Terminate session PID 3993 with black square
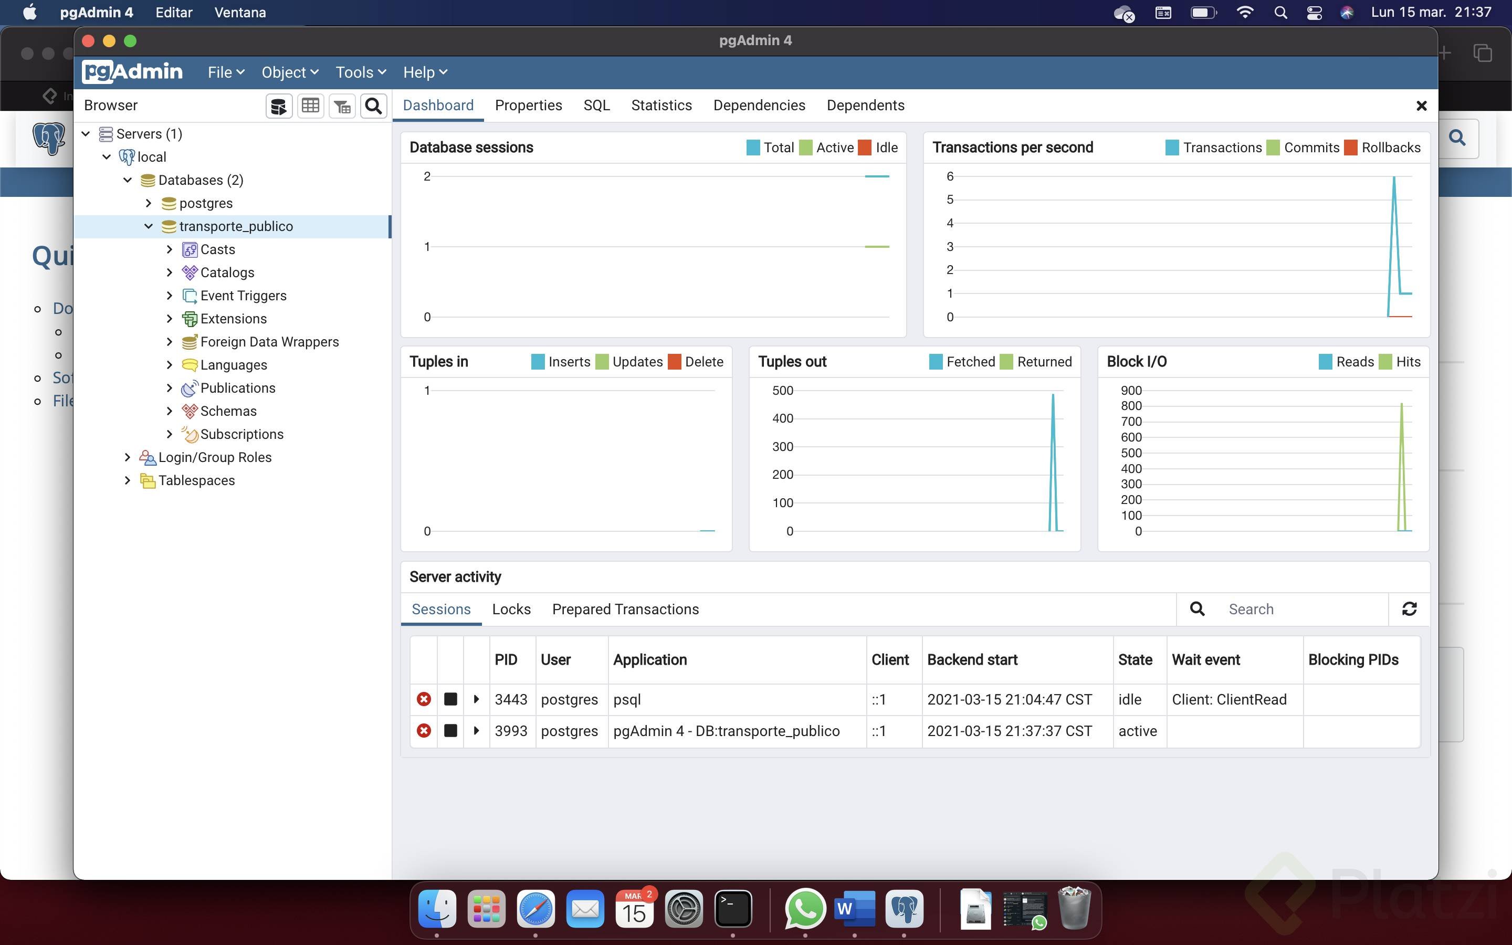1512x945 pixels. [x=450, y=731]
